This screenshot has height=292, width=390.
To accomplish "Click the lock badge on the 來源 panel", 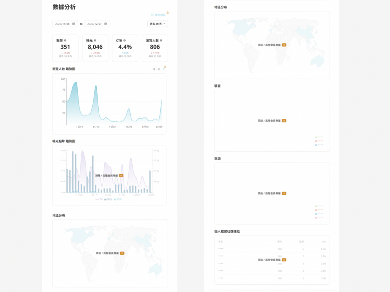I will [284, 194].
